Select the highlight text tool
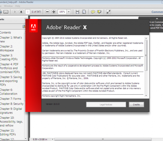This screenshot has width=163, height=141. 99,12
